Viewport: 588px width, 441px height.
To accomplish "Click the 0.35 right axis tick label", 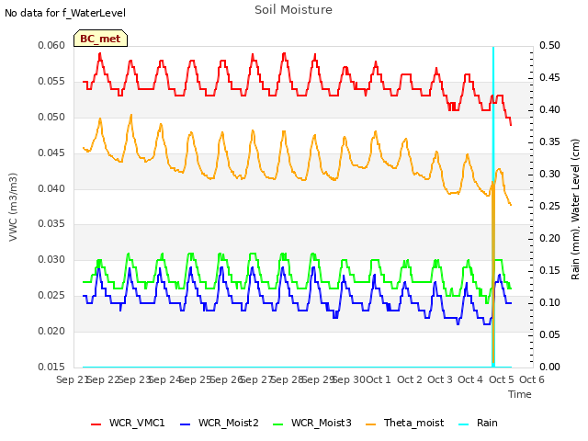I will pyautogui.click(x=549, y=141).
